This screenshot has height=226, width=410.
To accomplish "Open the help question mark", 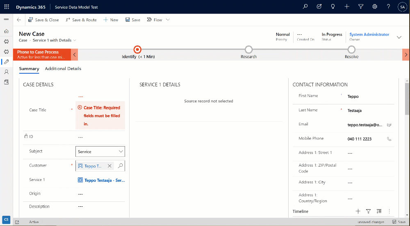I will coord(389,7).
